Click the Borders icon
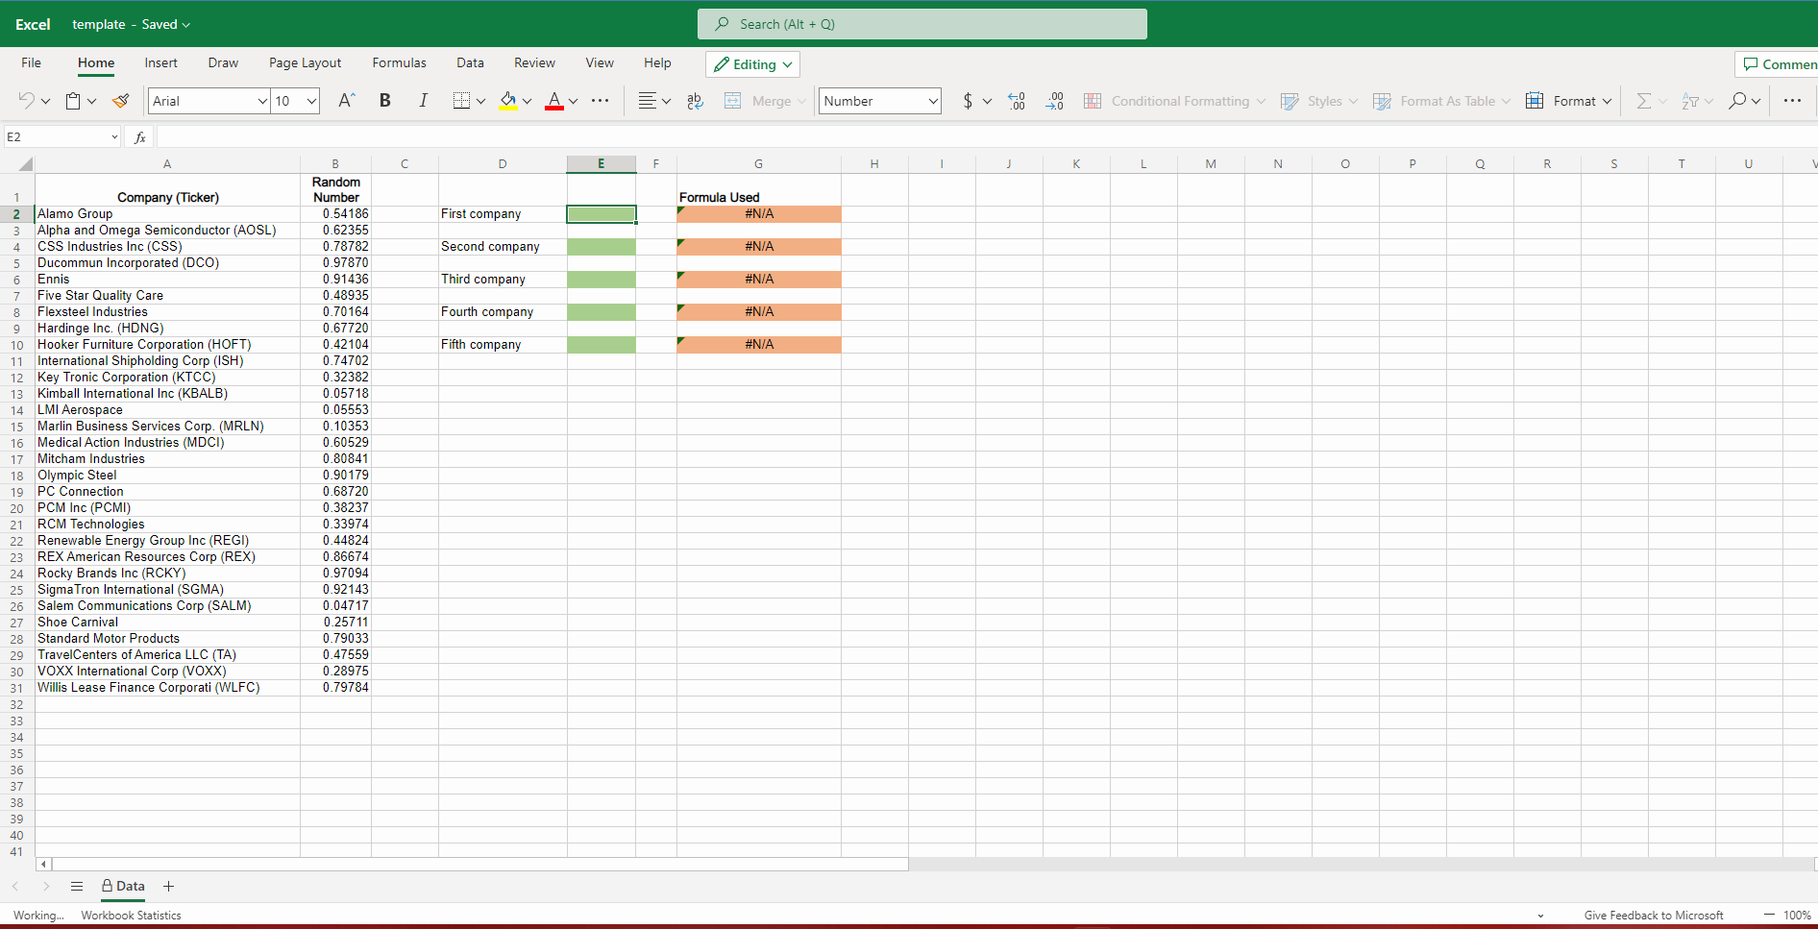1818x929 pixels. [462, 101]
